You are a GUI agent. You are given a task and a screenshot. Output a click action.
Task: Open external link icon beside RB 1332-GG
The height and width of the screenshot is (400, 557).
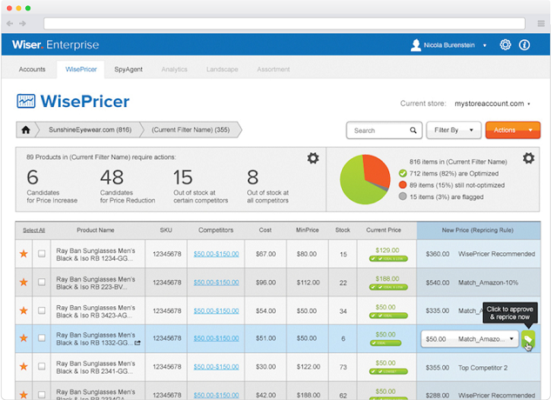138,343
